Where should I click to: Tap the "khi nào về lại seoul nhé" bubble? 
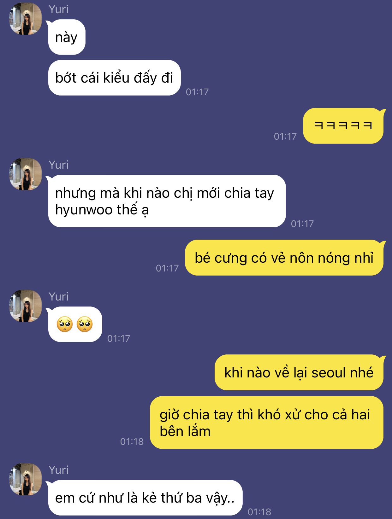[x=299, y=372]
